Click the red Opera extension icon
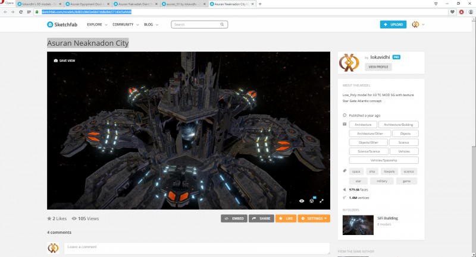 462,12
